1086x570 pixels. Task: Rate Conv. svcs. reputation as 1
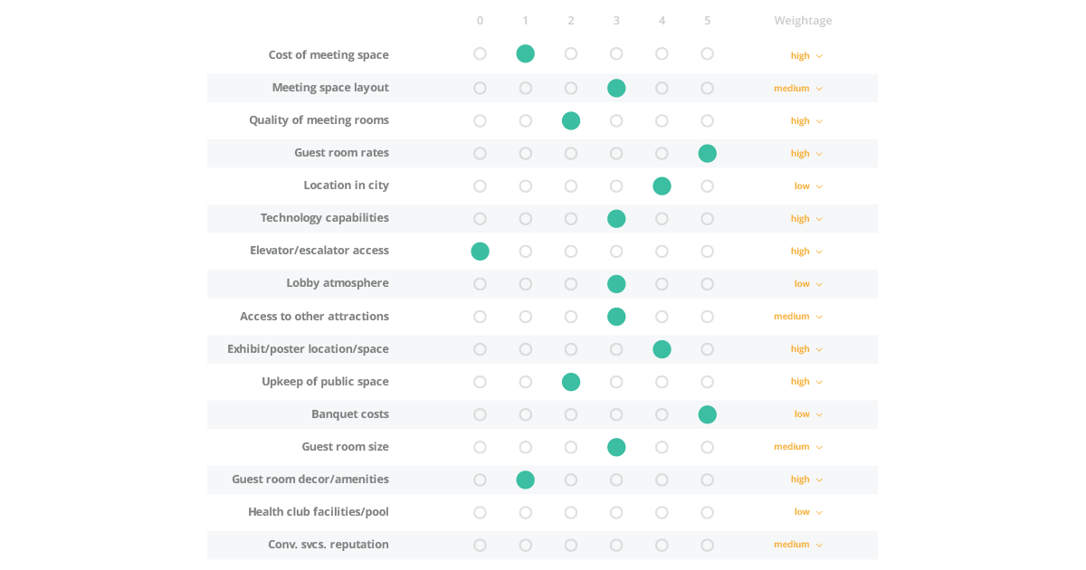click(526, 544)
